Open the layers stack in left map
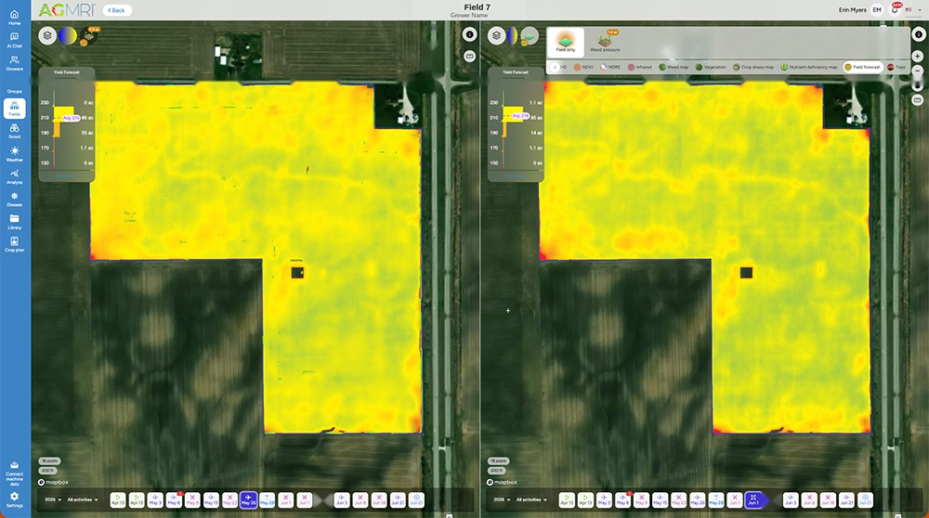The image size is (929, 518). [47, 35]
